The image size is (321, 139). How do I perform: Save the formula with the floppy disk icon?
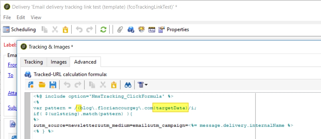coord(52,85)
